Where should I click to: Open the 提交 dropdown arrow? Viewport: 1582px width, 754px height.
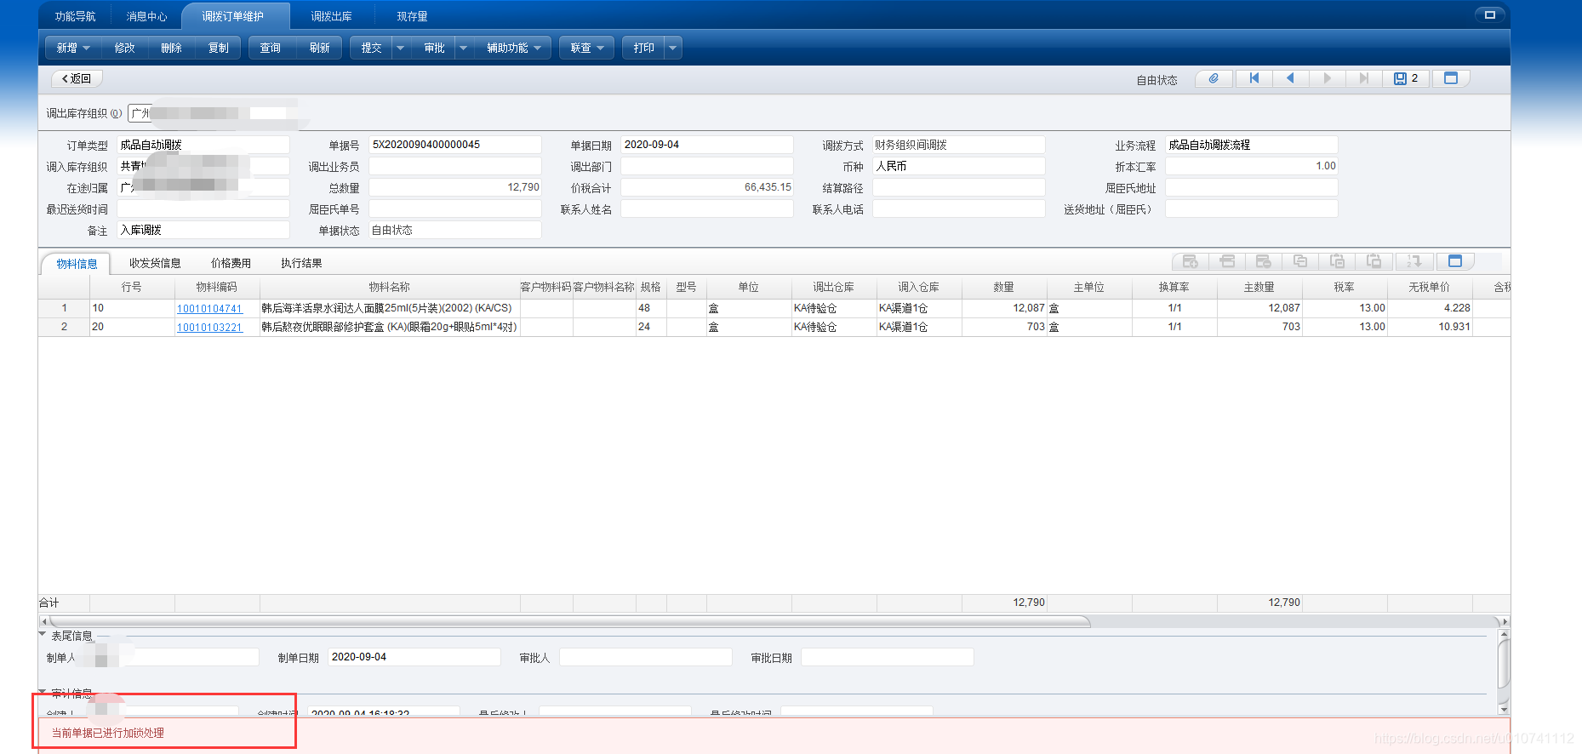(400, 49)
